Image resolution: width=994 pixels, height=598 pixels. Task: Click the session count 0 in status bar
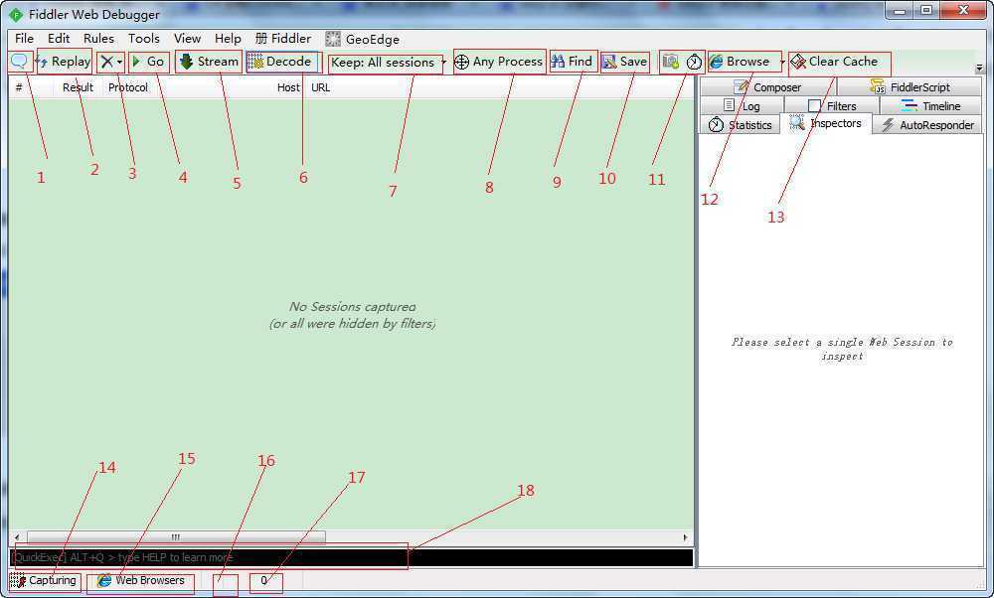[264, 580]
